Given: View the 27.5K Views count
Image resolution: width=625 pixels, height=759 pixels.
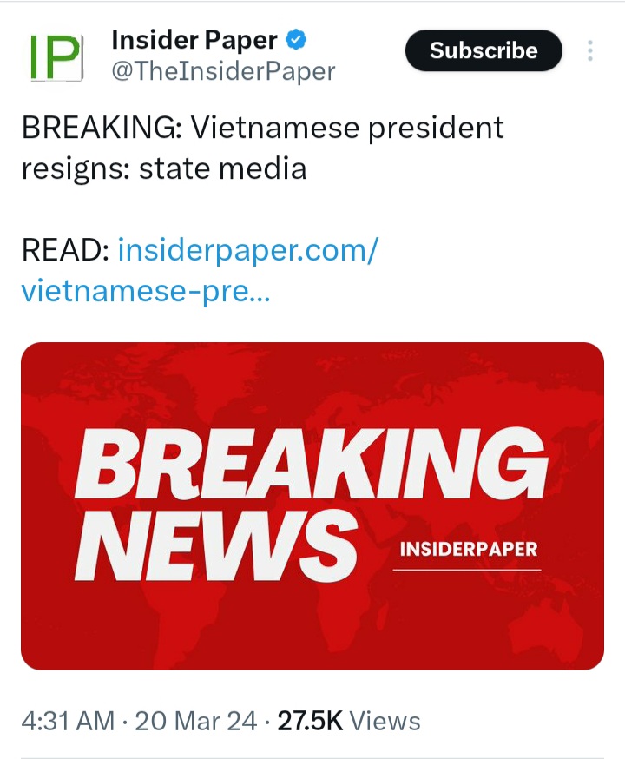Looking at the screenshot, I should (349, 721).
